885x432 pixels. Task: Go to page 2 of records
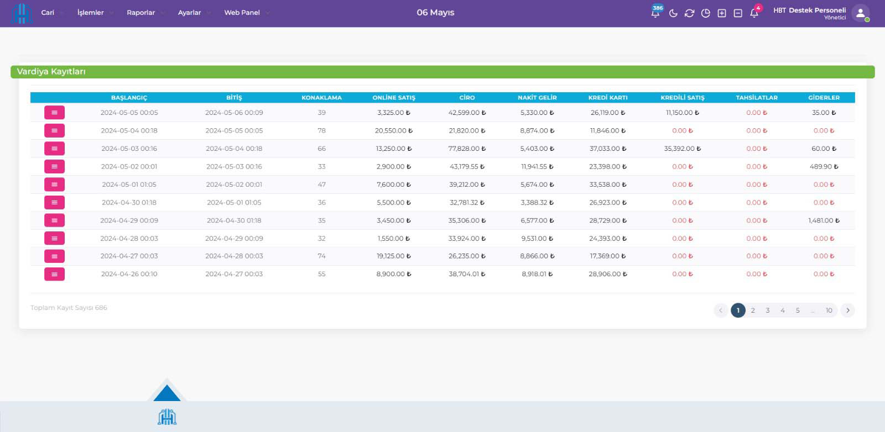coord(753,310)
